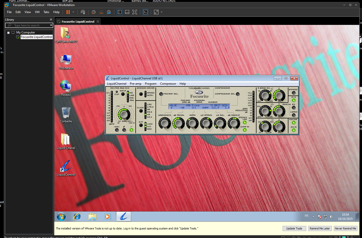Click the VMware pause virtual machine icon

pyautogui.click(x=68, y=12)
